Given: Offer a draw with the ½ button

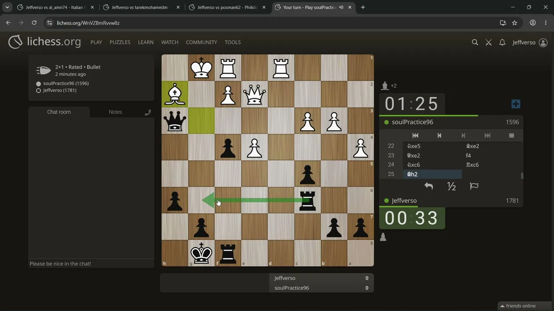Looking at the screenshot, I should click(x=451, y=186).
